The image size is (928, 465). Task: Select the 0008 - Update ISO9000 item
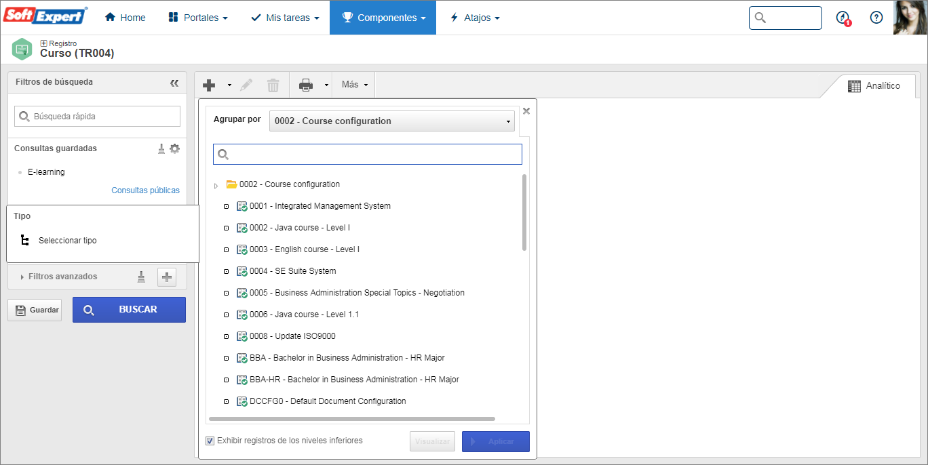coord(292,336)
